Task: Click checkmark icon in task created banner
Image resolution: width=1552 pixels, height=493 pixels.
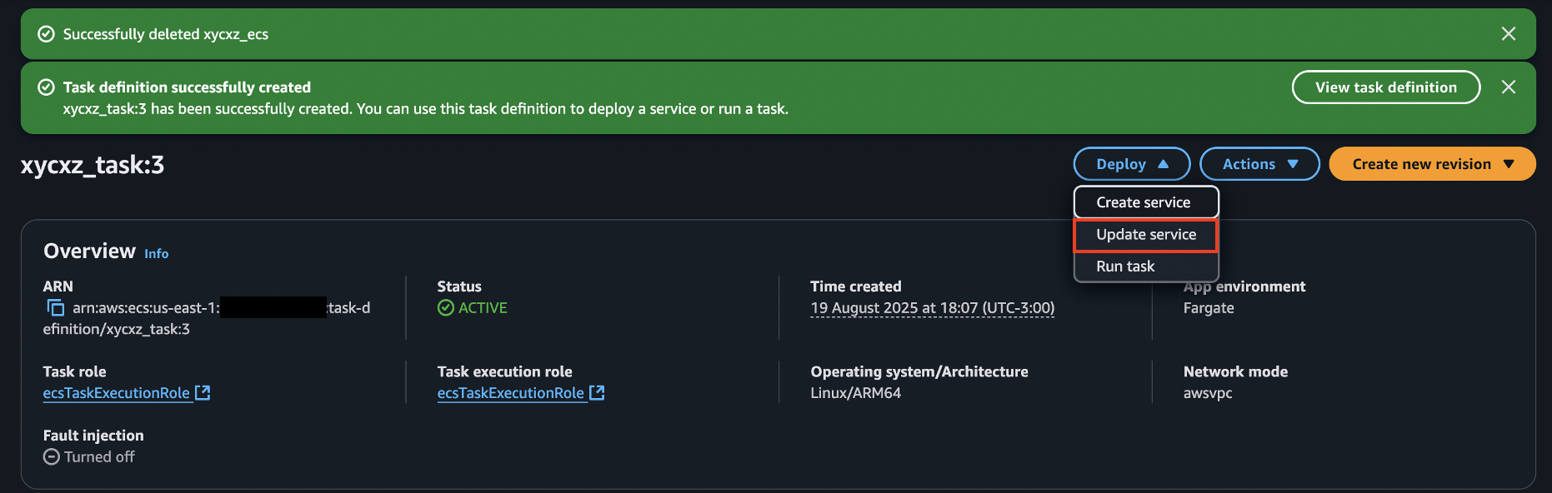Action: coord(45,87)
